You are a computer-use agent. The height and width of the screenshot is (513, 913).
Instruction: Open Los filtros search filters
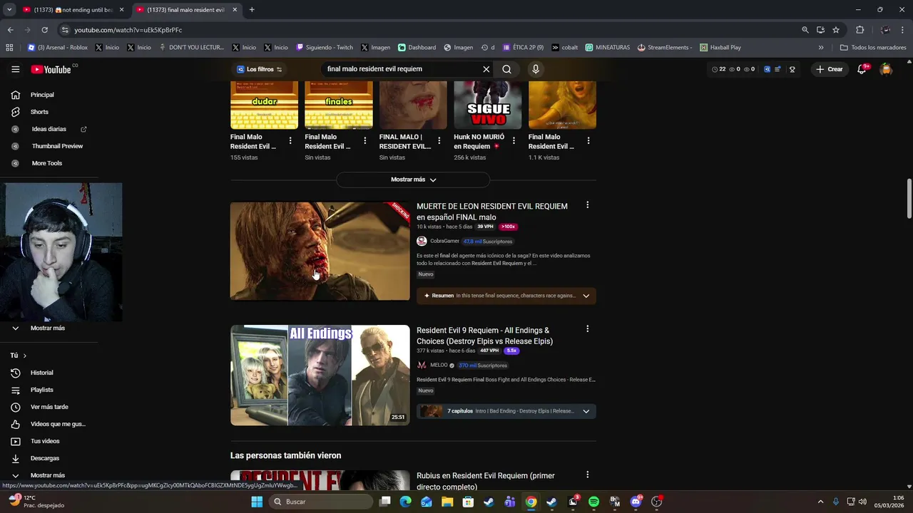260,69
